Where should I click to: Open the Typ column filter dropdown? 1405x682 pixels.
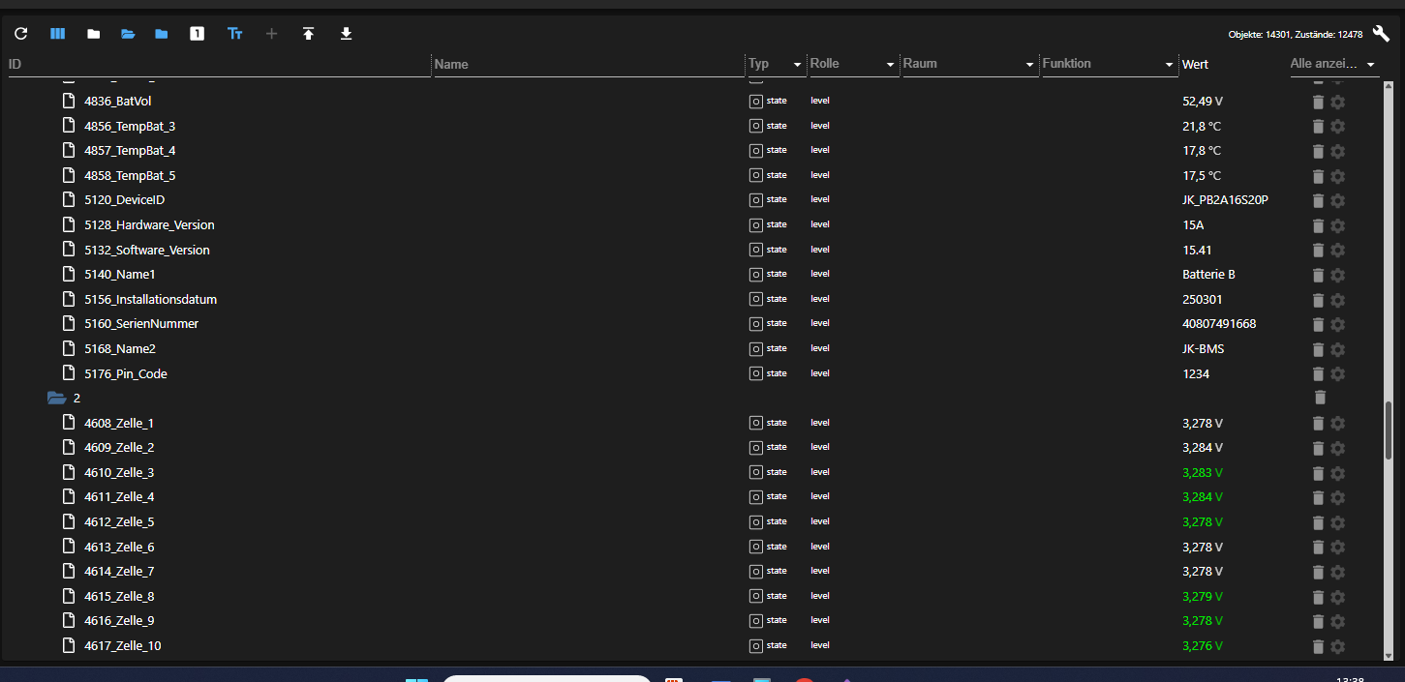[799, 64]
